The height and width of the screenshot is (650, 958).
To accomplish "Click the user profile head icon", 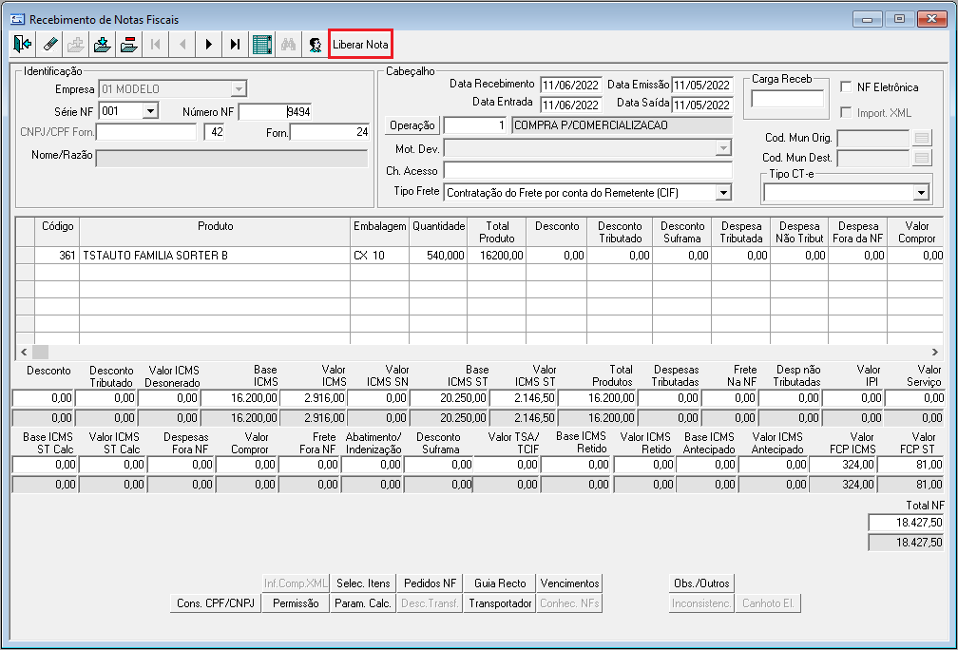I will pos(315,44).
